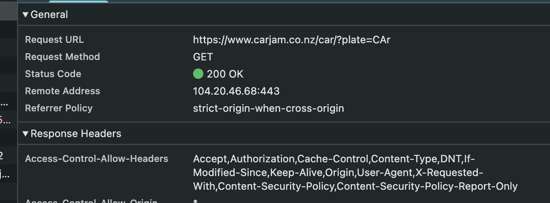
Task: Select the request row ending in "2"
Action: point(6,155)
